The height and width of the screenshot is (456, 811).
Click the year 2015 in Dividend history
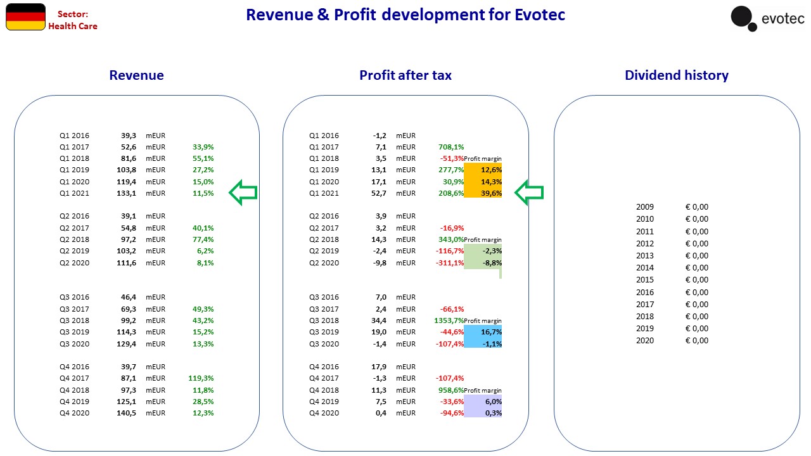coord(645,279)
